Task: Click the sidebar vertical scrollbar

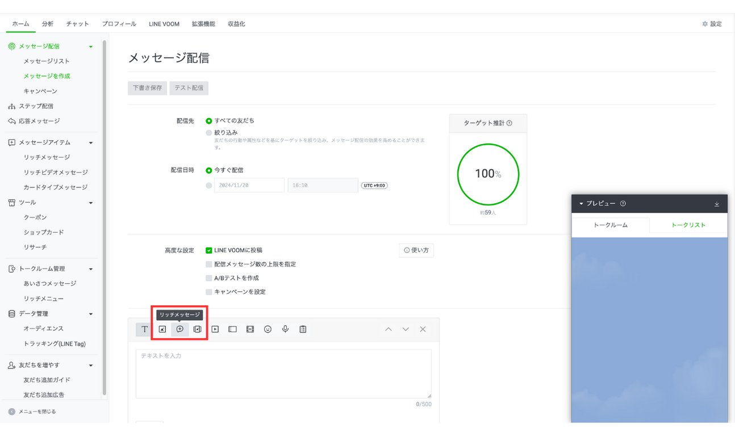Action: [x=104, y=219]
